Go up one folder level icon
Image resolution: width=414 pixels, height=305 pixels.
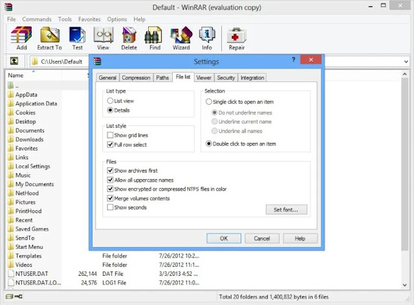14,61
